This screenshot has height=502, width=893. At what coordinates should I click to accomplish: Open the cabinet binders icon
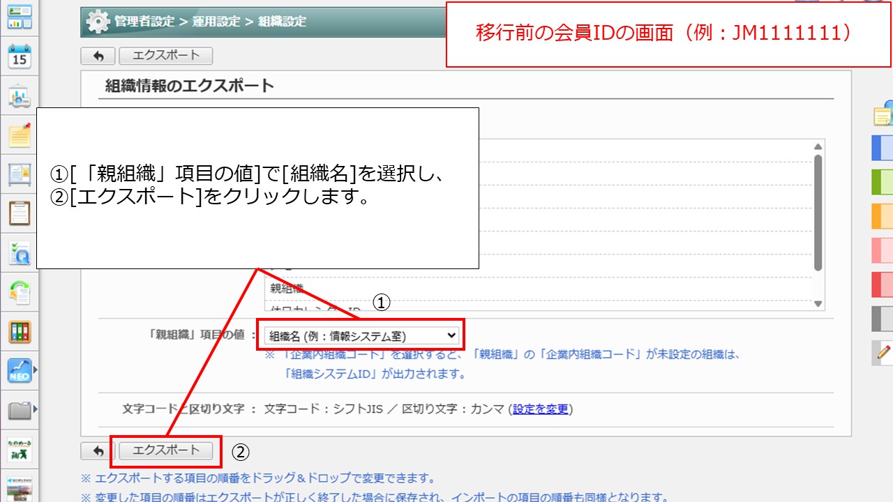point(20,332)
